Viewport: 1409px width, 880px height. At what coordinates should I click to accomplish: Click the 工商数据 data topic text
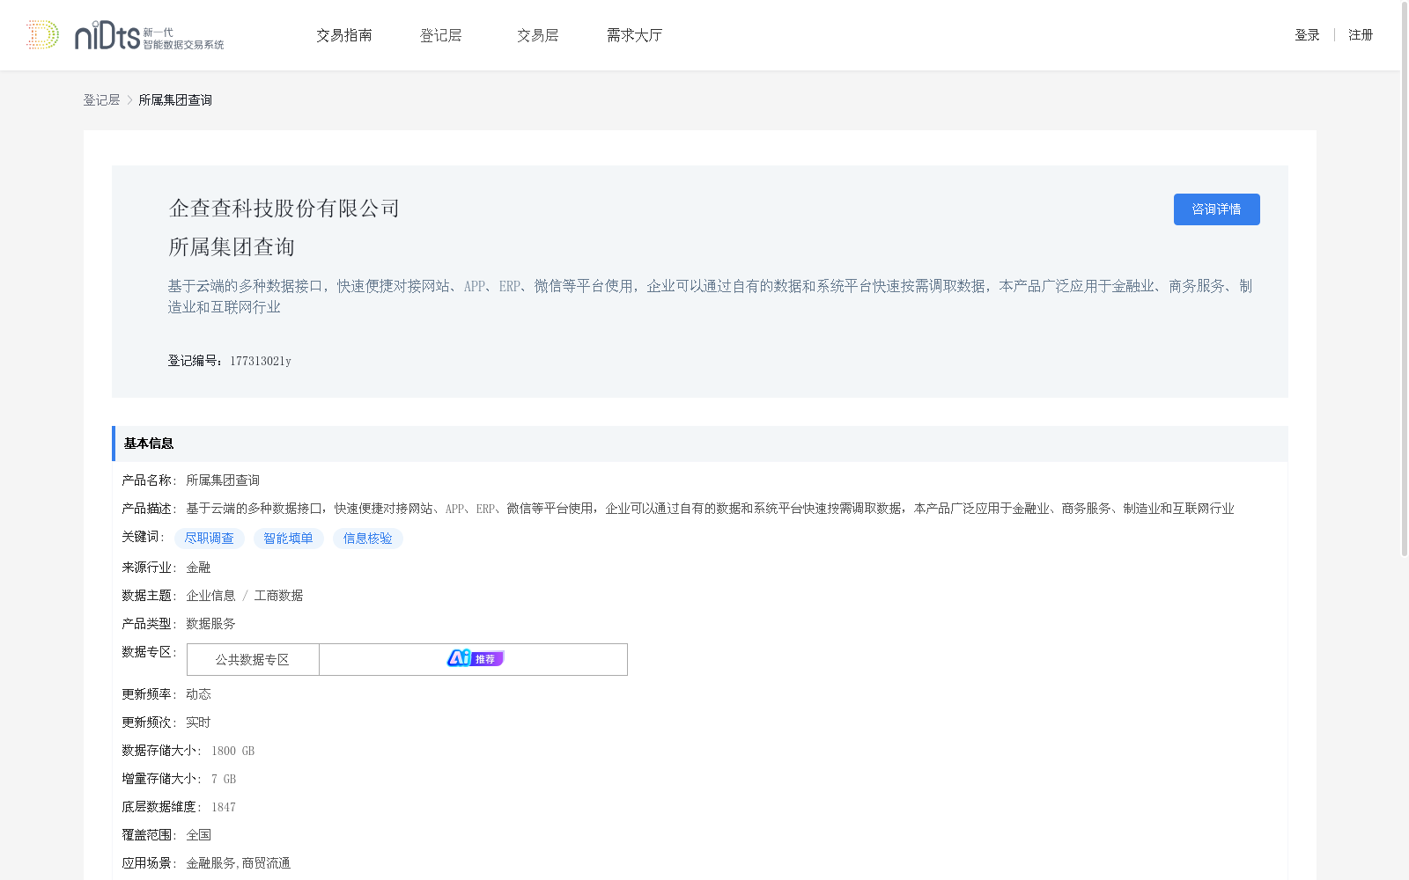(x=278, y=596)
